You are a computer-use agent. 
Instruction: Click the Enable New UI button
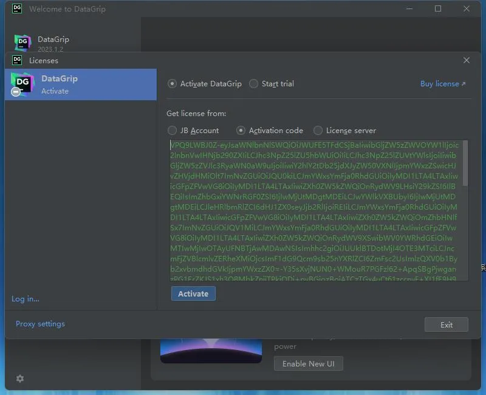309,363
